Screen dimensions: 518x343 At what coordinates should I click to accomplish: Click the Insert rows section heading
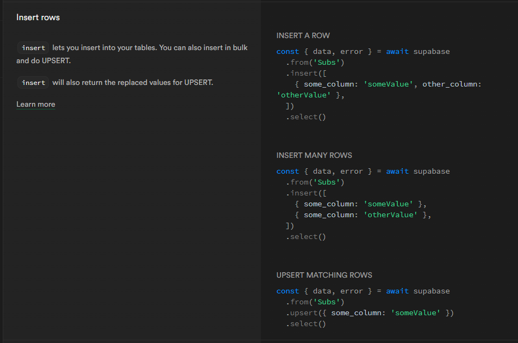coord(38,17)
